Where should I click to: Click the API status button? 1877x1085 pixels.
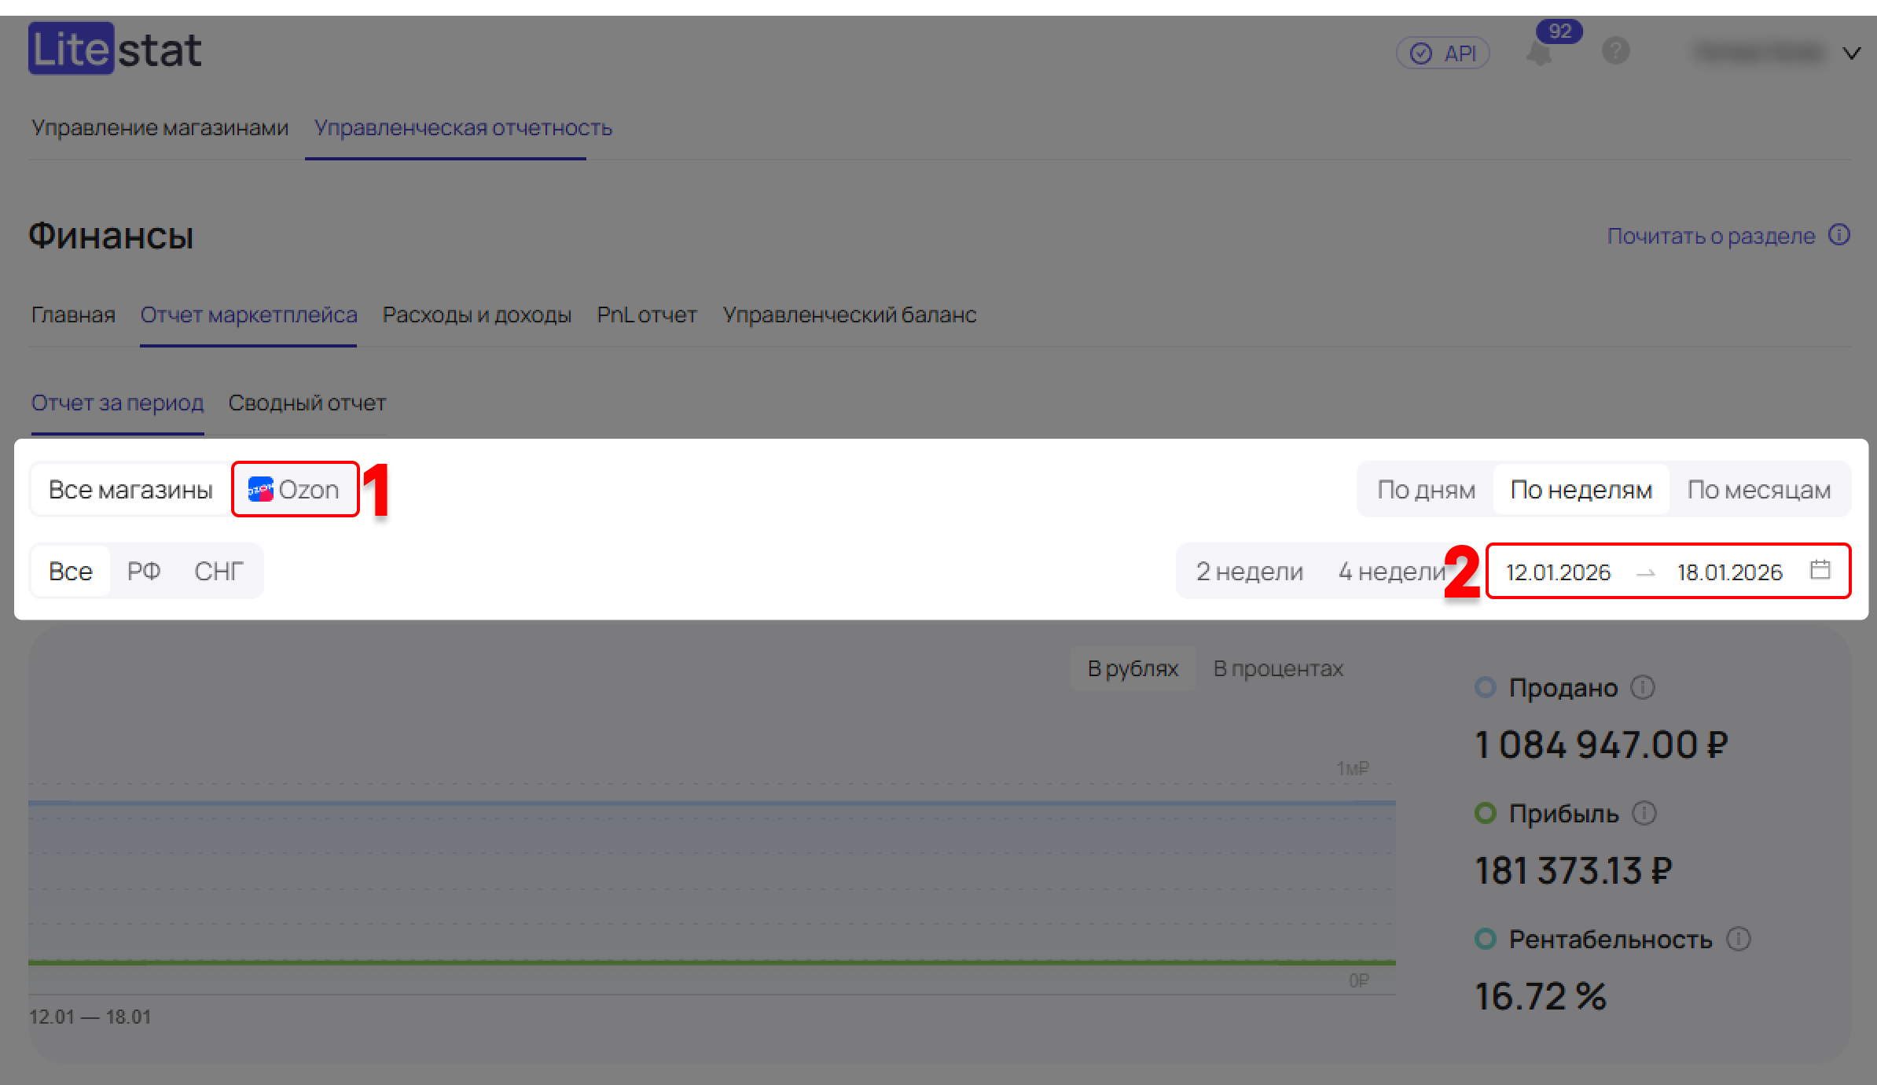1443,53
